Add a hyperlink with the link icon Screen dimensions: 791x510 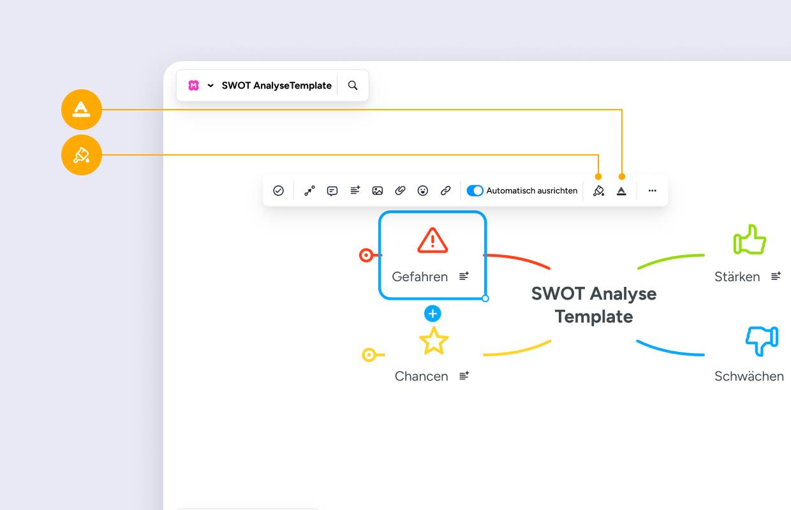pyautogui.click(x=446, y=191)
